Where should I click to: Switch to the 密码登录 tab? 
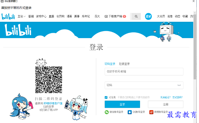[110, 64]
